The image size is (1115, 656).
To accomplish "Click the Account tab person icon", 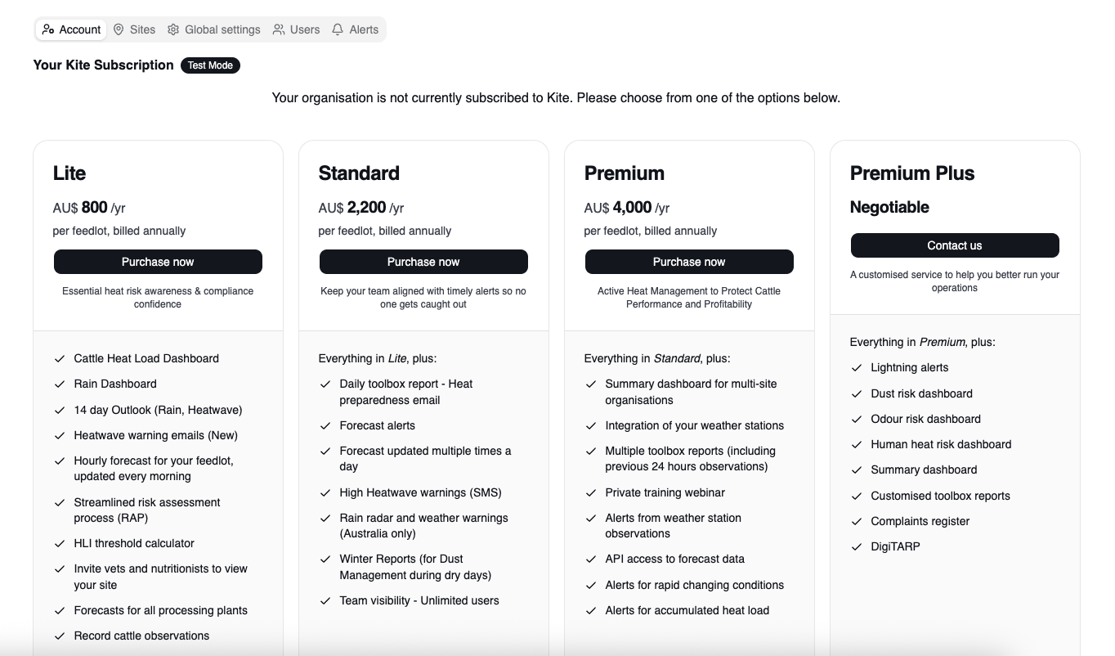I will (48, 29).
